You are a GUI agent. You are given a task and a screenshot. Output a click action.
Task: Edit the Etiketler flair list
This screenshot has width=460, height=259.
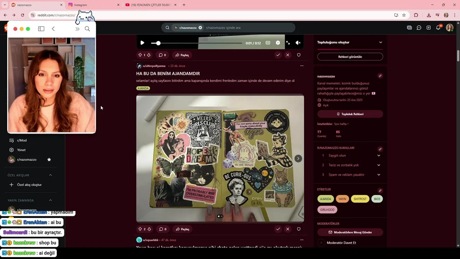coord(380,191)
